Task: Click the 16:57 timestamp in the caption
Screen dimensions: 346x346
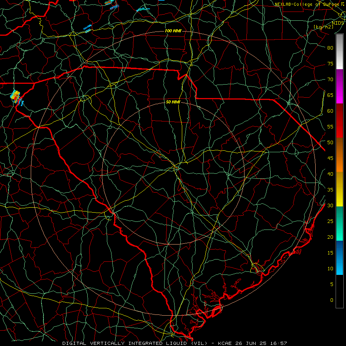Action: coord(279,343)
